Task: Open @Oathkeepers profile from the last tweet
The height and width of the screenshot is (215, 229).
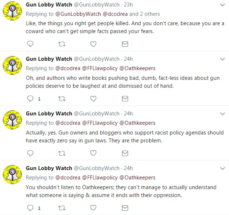Action: [x=137, y=177]
